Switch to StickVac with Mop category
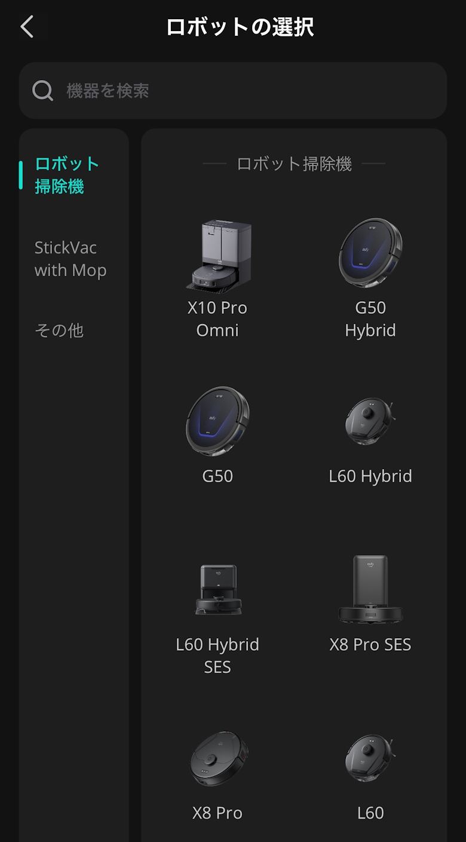Viewport: 466px width, 842px height. (70, 259)
